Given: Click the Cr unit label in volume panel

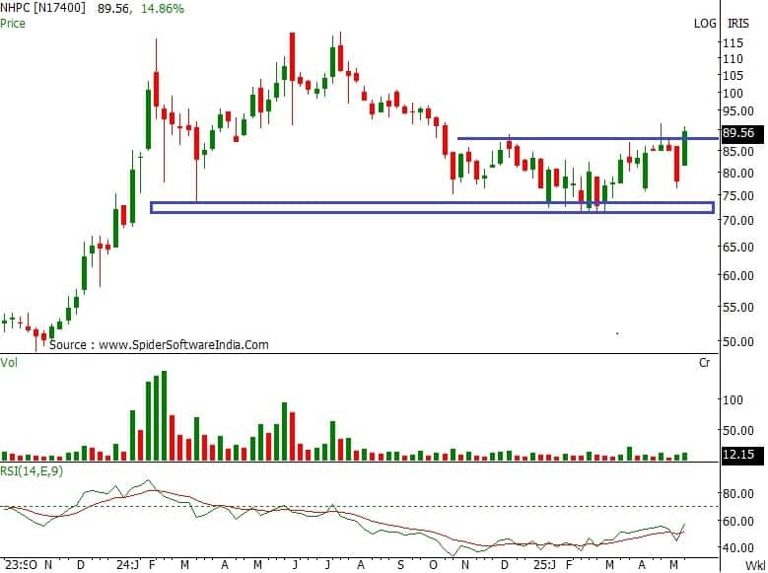Looking at the screenshot, I should [705, 363].
